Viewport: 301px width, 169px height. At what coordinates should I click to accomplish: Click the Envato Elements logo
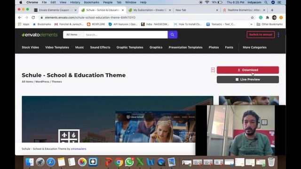(x=40, y=35)
